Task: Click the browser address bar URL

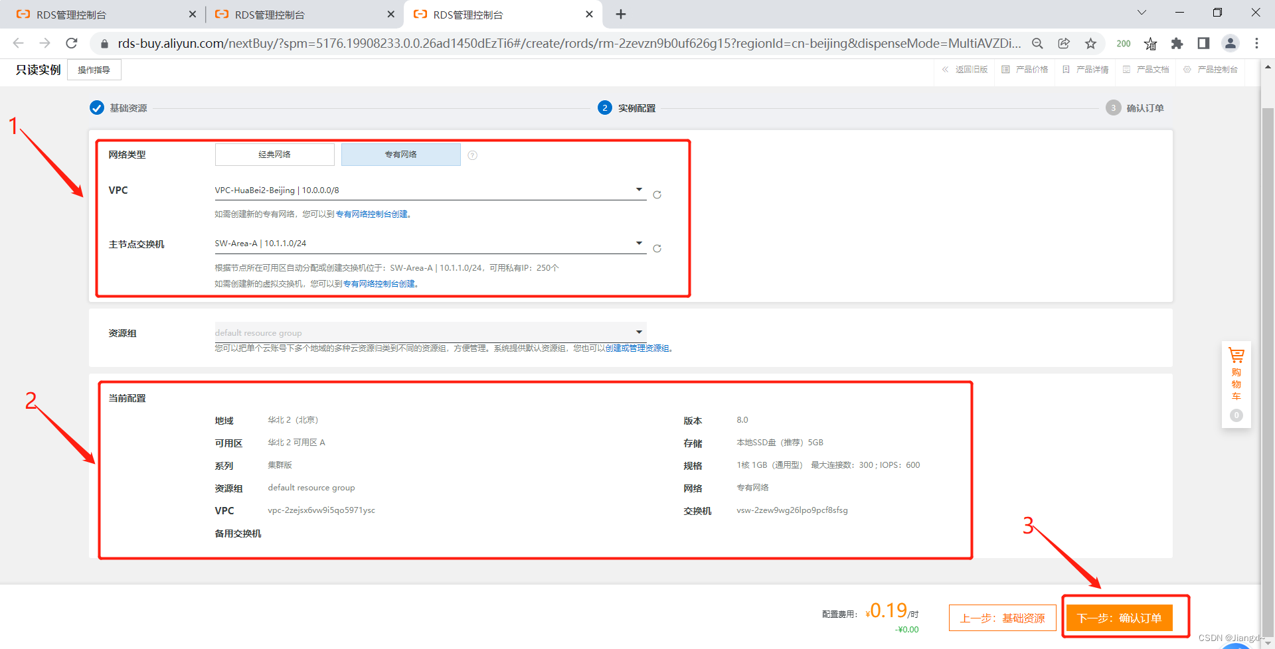Action: 569,43
